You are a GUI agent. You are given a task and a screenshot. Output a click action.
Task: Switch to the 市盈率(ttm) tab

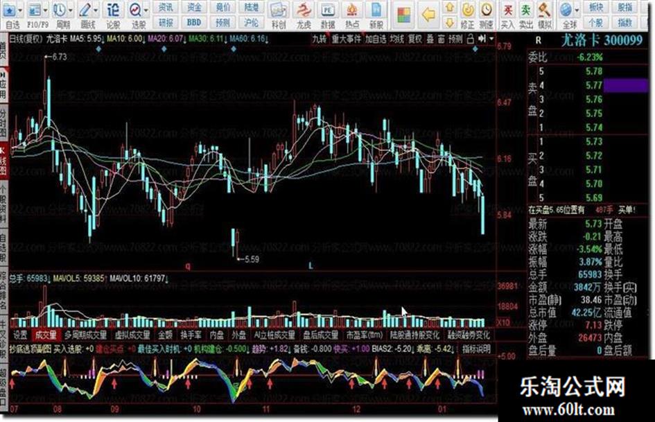click(x=365, y=335)
